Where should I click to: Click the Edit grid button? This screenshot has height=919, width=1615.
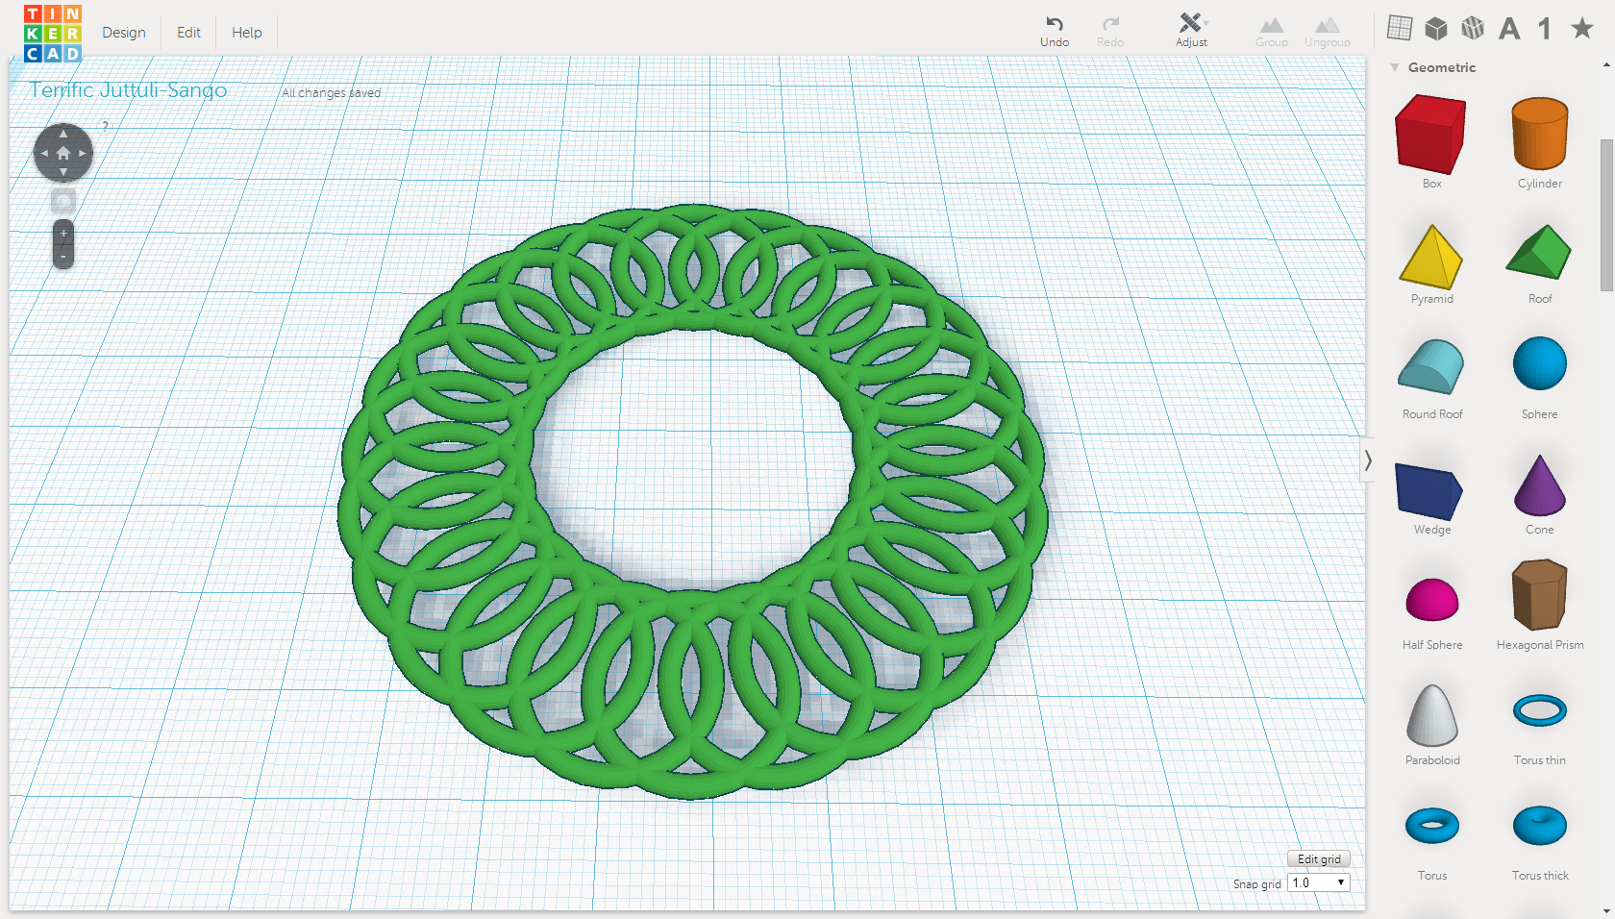click(x=1318, y=858)
